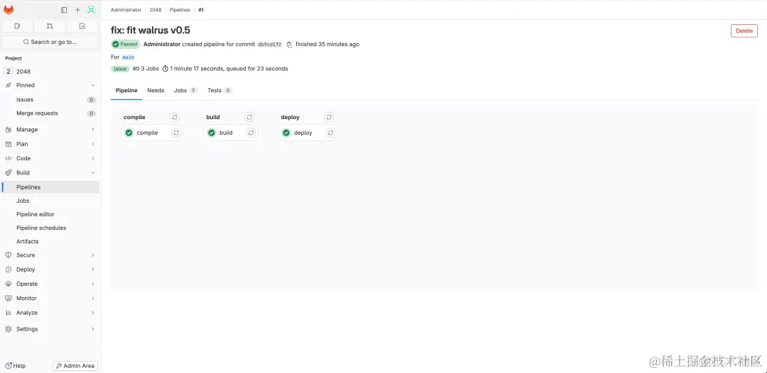The image size is (767, 373).
Task: Expand the Settings menu
Action: click(50, 329)
